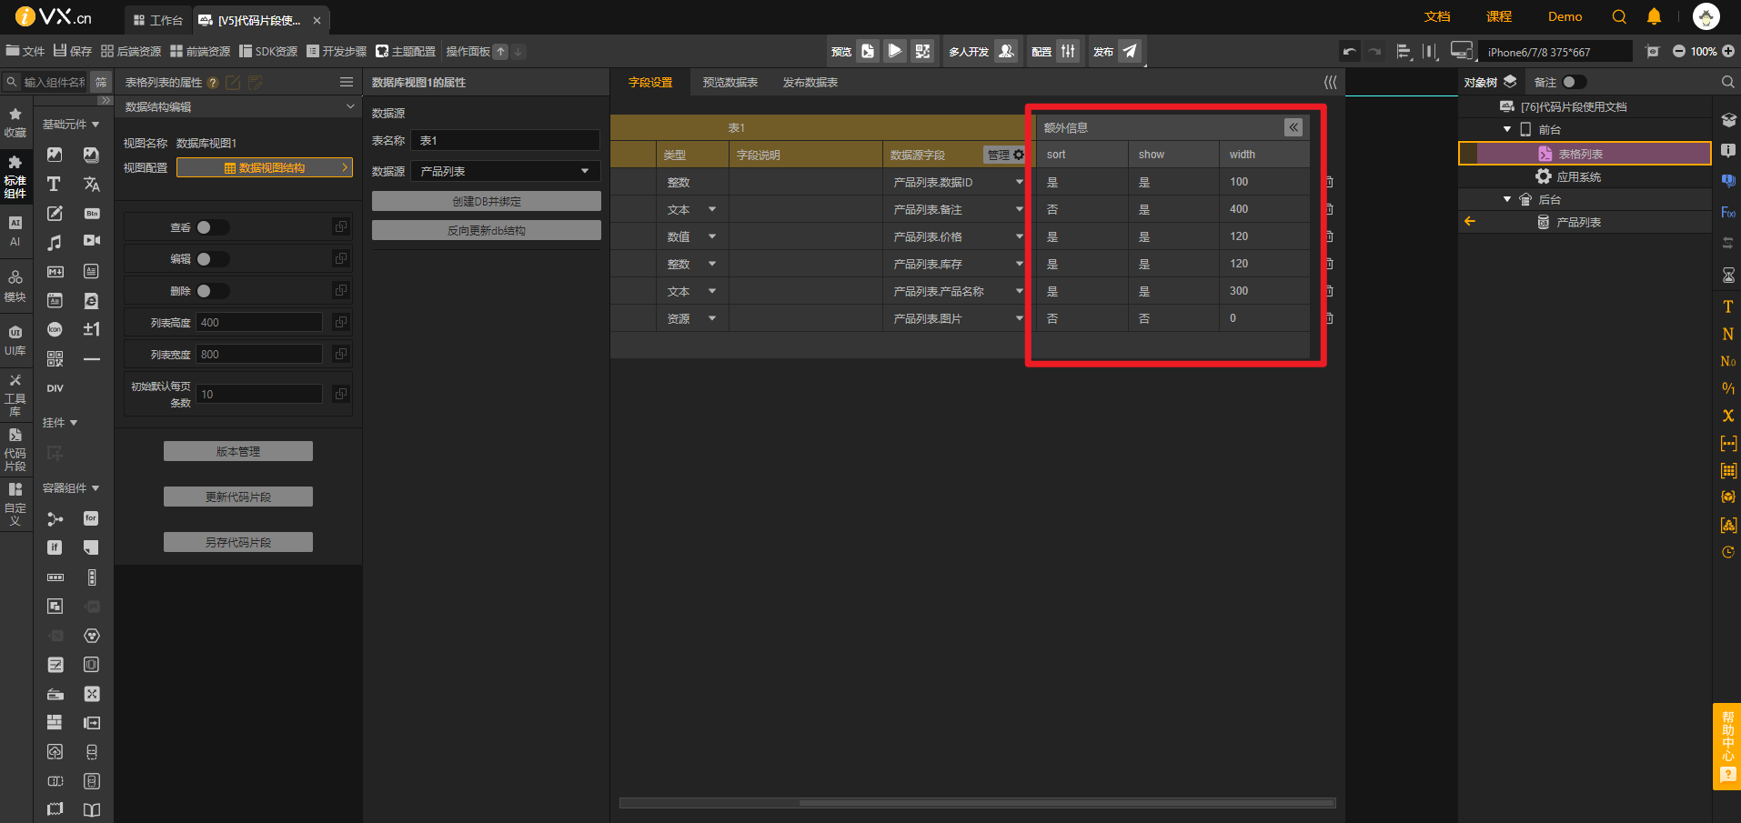Image resolution: width=1741 pixels, height=823 pixels.
Task: Open the 代码片段 code snippets sidebar section
Action: point(15,448)
